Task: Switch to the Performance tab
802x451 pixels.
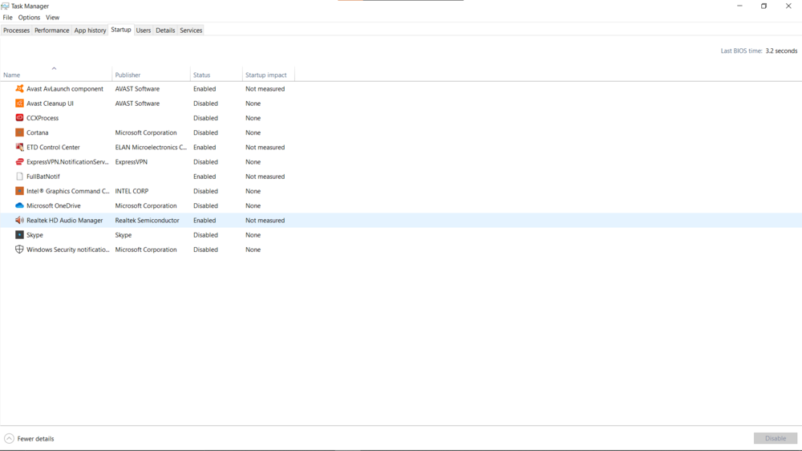Action: (x=51, y=30)
